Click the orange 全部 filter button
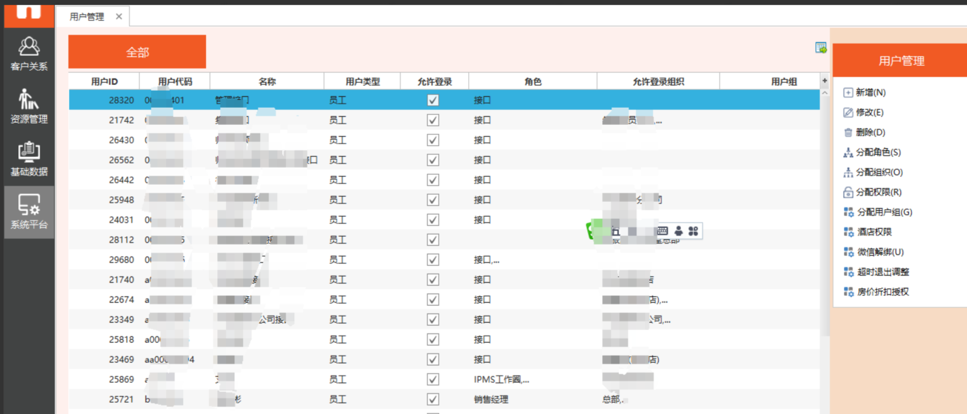Image resolution: width=967 pixels, height=414 pixels. tap(137, 52)
